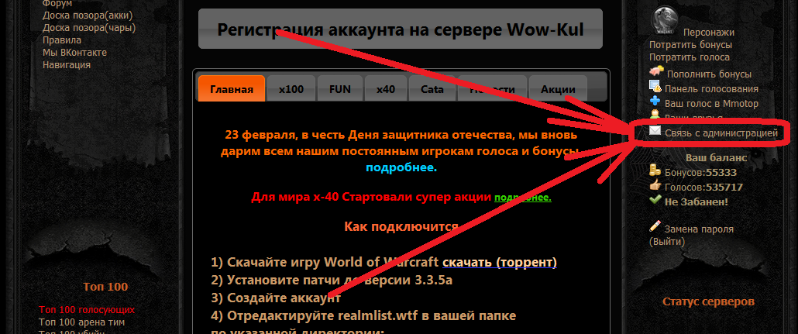Open Замена пароля link
Viewport: 798px width, 334px height.
(x=699, y=229)
